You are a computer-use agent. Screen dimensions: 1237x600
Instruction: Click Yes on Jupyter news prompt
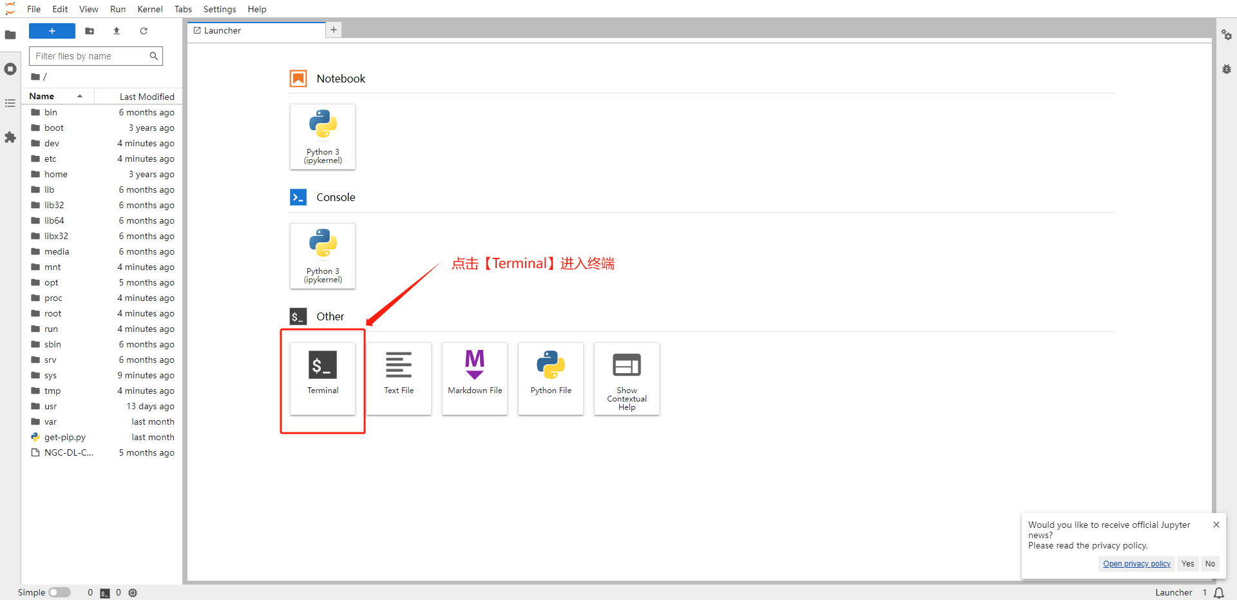pos(1188,564)
